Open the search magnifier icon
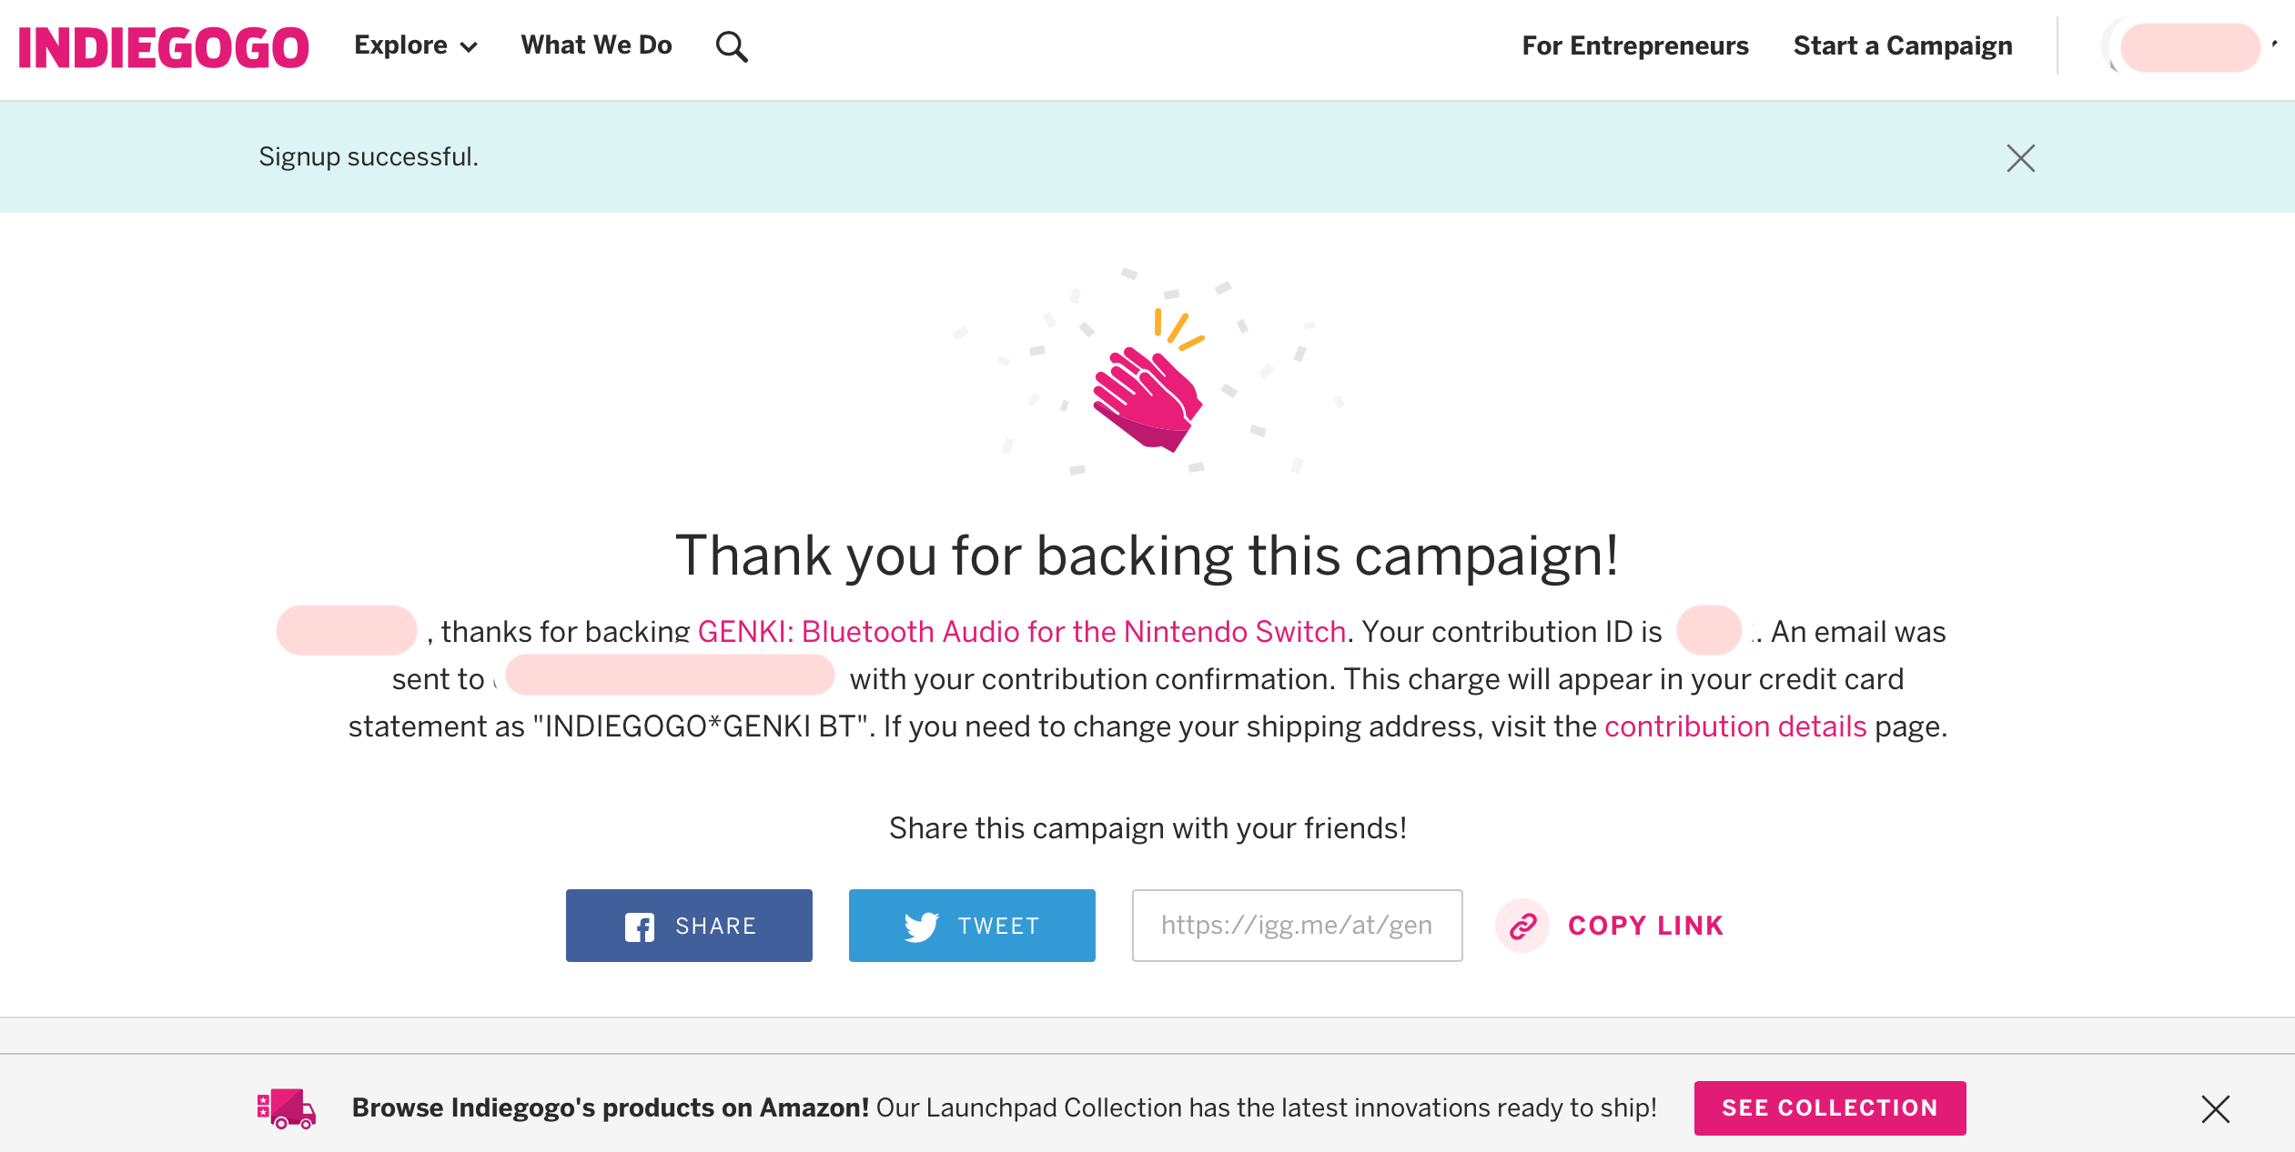This screenshot has width=2295, height=1152. [731, 46]
